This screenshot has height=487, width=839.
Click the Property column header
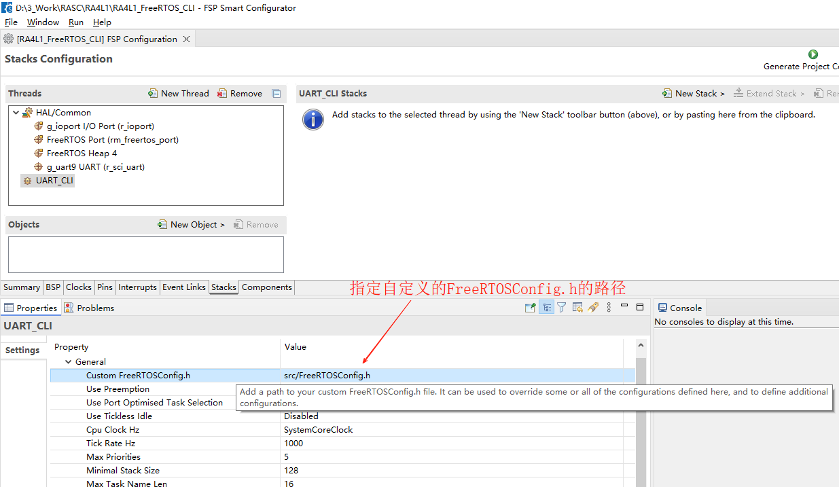(x=71, y=347)
